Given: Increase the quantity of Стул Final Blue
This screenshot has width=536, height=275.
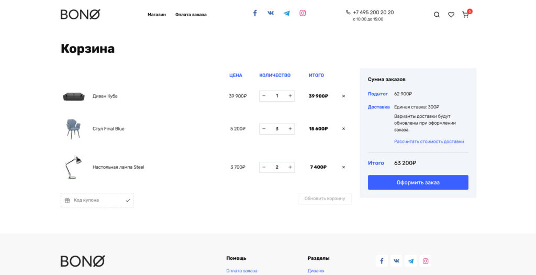Looking at the screenshot, I should point(290,129).
